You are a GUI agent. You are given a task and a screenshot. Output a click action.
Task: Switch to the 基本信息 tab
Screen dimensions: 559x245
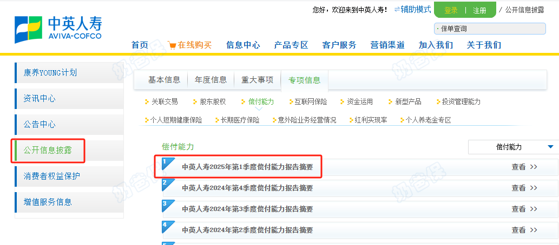pyautogui.click(x=164, y=80)
